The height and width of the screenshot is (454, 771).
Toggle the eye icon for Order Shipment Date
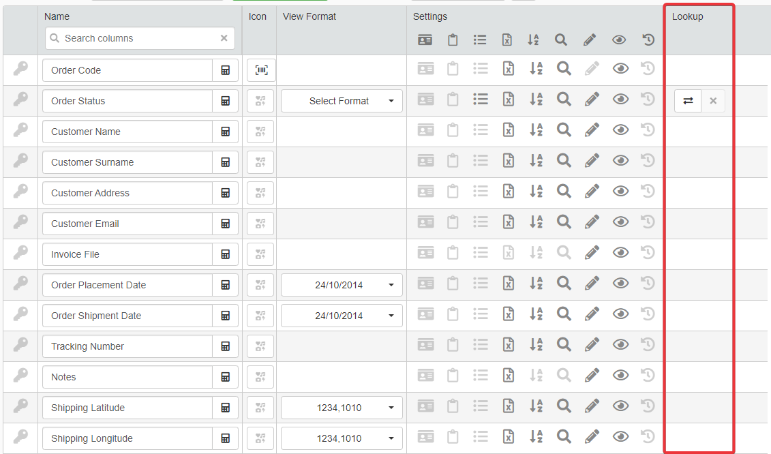tap(620, 314)
